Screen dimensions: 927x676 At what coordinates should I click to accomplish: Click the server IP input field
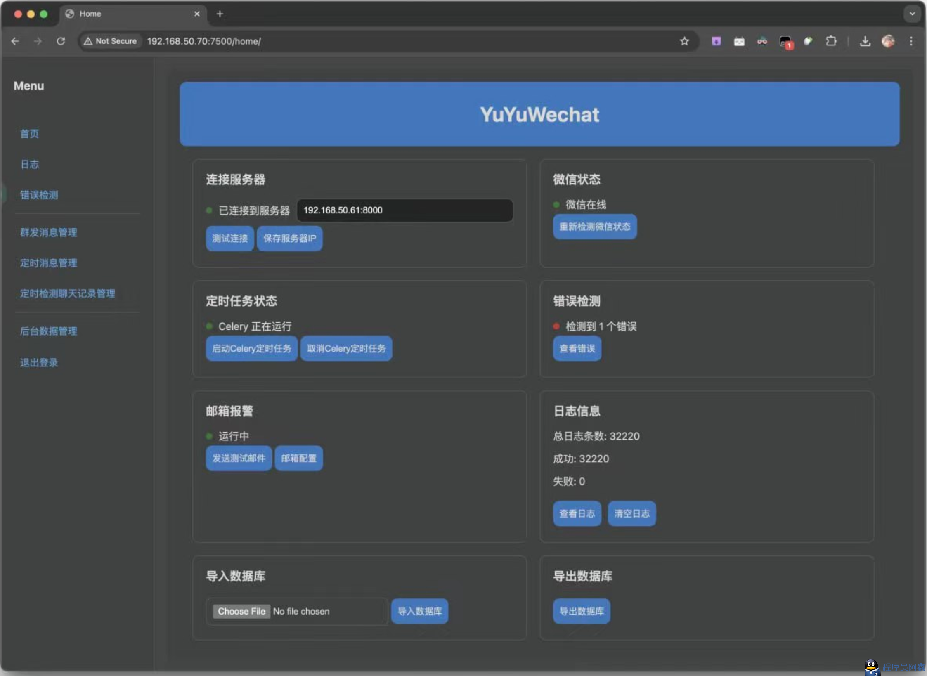click(404, 210)
